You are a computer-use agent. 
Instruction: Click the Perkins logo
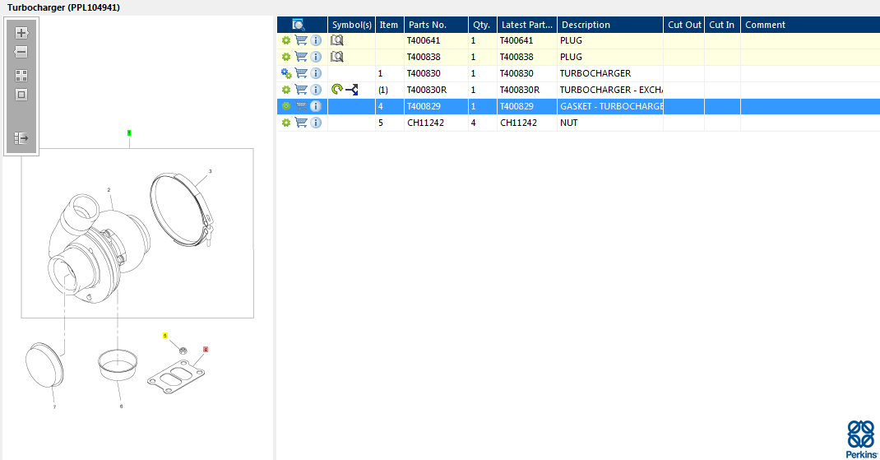[x=861, y=439]
